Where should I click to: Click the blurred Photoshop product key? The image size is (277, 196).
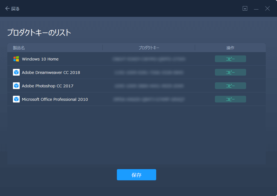tap(149, 86)
